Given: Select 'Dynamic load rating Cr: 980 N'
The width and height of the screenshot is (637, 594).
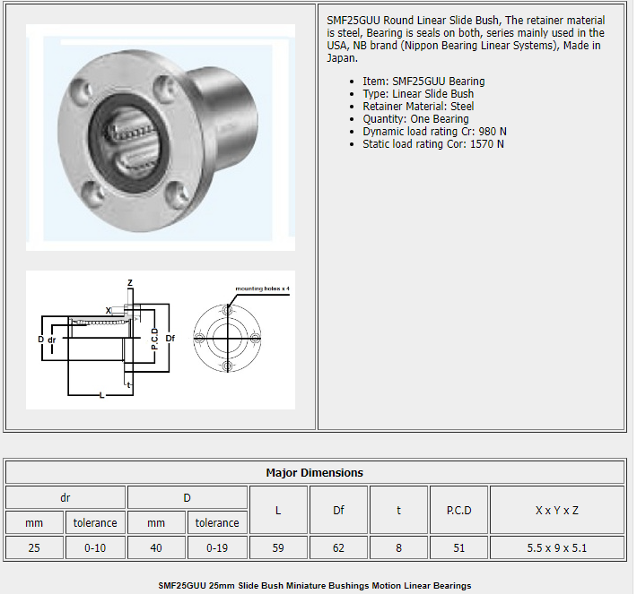Looking at the screenshot, I should pos(434,132).
